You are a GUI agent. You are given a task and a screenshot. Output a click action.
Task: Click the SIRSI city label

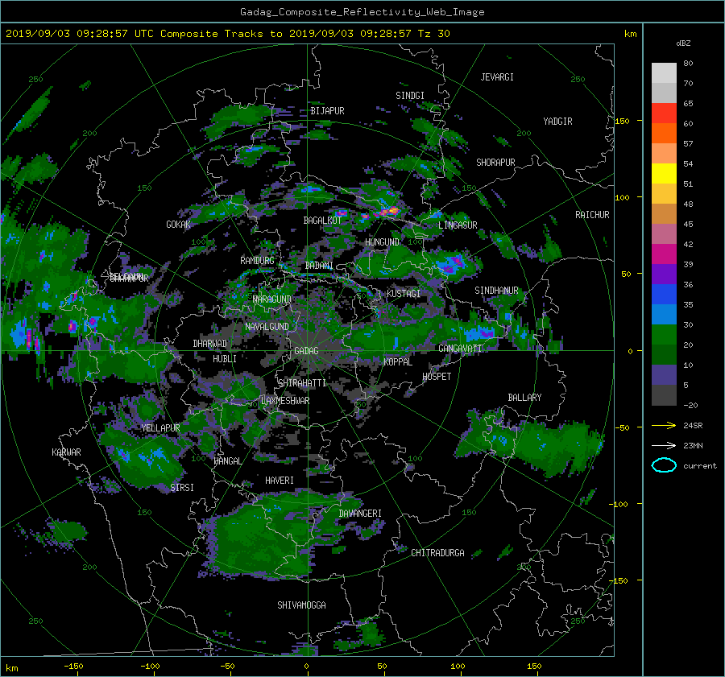[x=182, y=488]
